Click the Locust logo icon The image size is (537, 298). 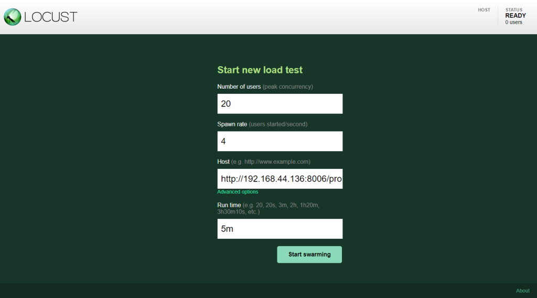(13, 17)
